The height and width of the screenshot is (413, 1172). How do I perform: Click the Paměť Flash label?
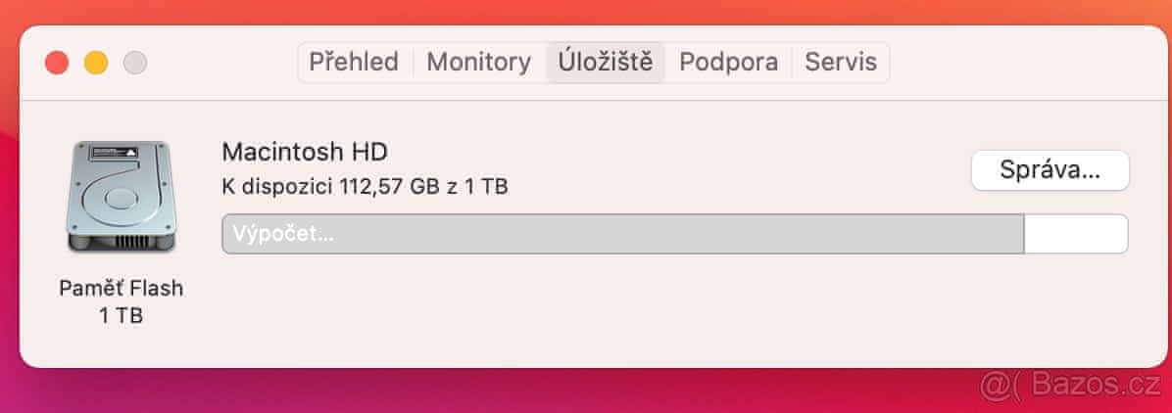[x=121, y=289]
